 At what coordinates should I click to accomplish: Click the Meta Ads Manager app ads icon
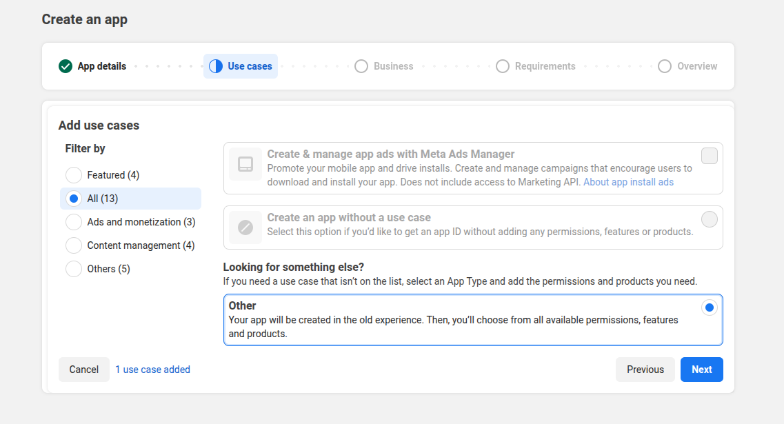245,164
